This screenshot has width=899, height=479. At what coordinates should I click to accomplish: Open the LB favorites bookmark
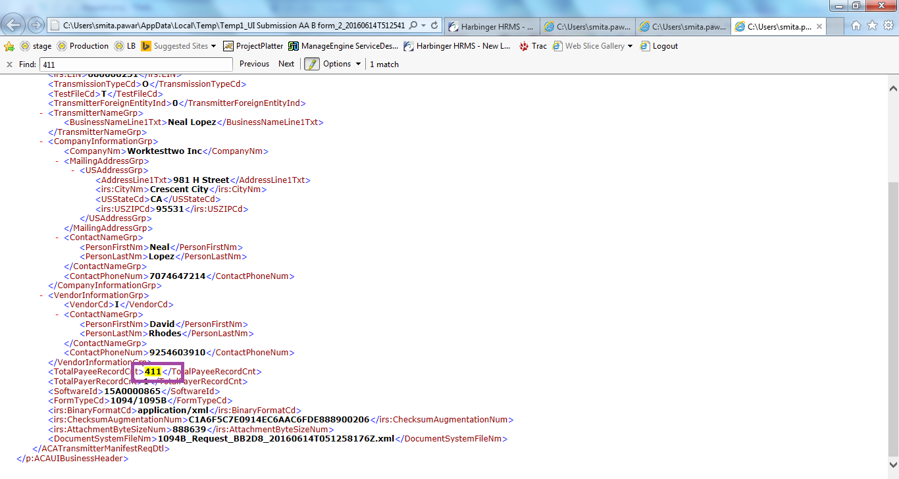coord(124,46)
